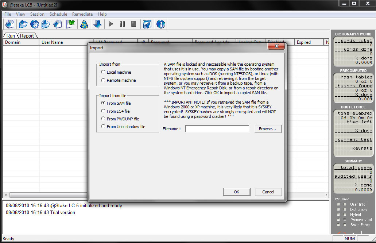Click the Pause audit toolbar button
The height and width of the screenshot is (243, 376).
[122, 24]
